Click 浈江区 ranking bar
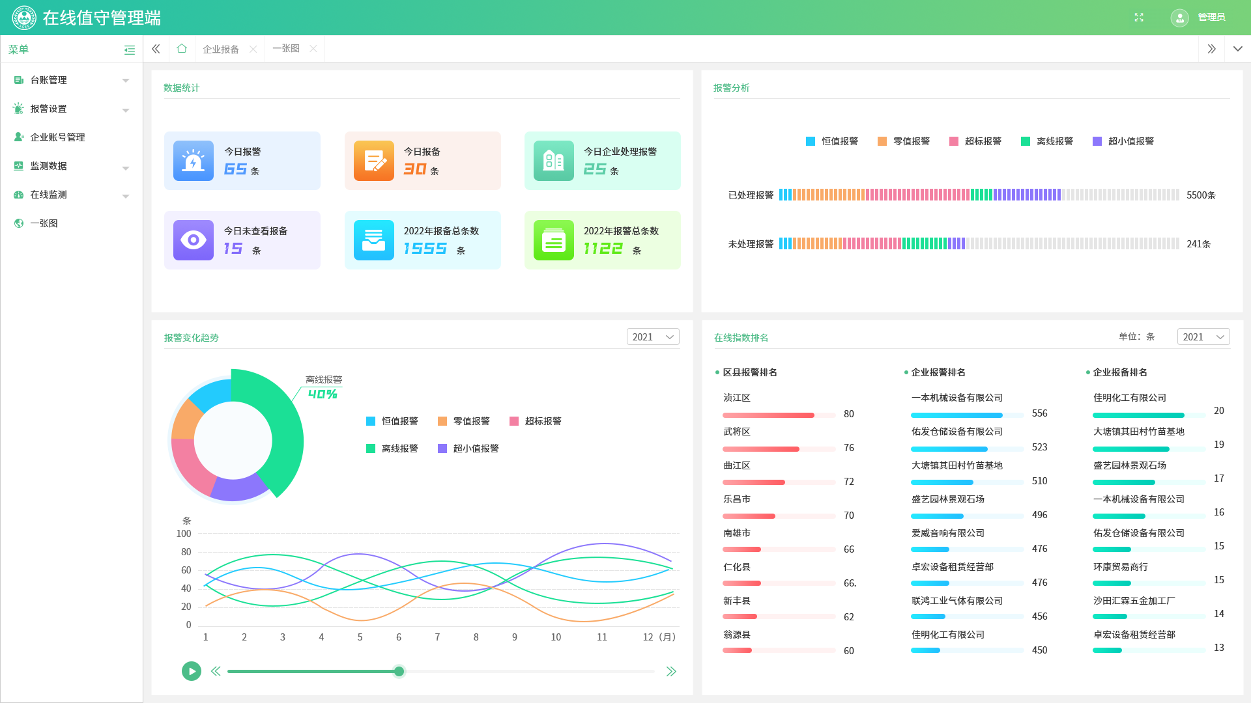 [779, 415]
